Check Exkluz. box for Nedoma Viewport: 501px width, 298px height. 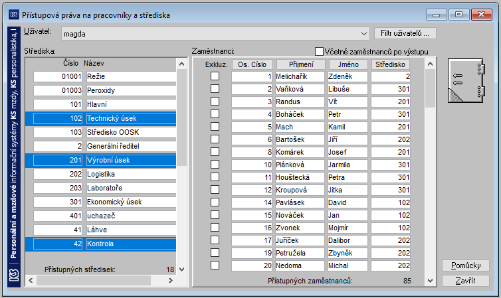coord(215,265)
